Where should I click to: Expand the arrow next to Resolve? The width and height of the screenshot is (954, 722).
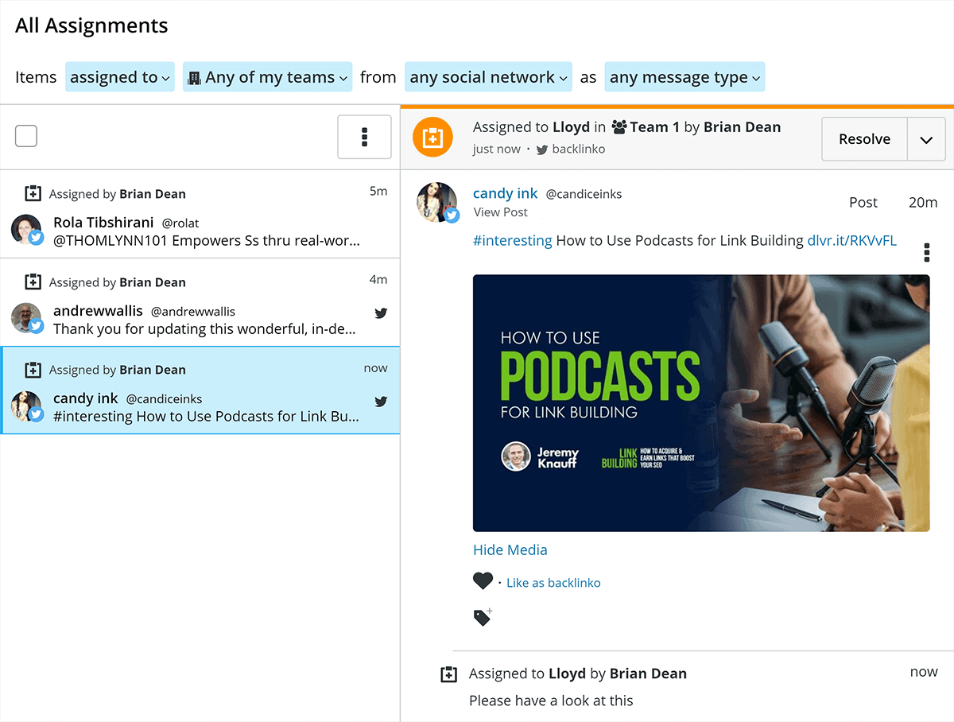click(x=926, y=139)
